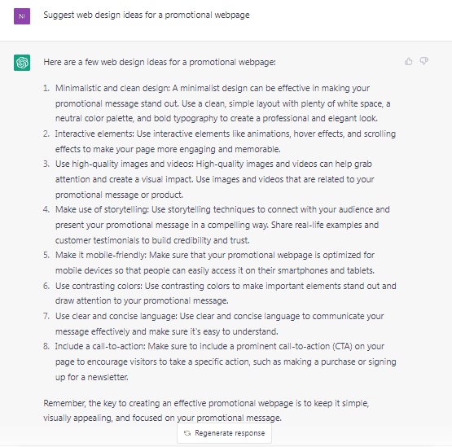The height and width of the screenshot is (447, 452).
Task: Click list item 1 about minimalistic clean design
Action: point(222,103)
